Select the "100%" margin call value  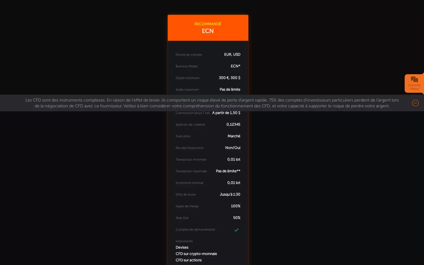tap(235, 206)
